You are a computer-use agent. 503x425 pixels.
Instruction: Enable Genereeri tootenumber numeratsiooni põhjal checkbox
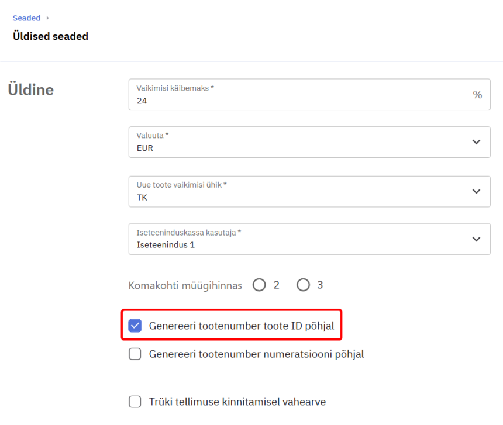coord(135,354)
